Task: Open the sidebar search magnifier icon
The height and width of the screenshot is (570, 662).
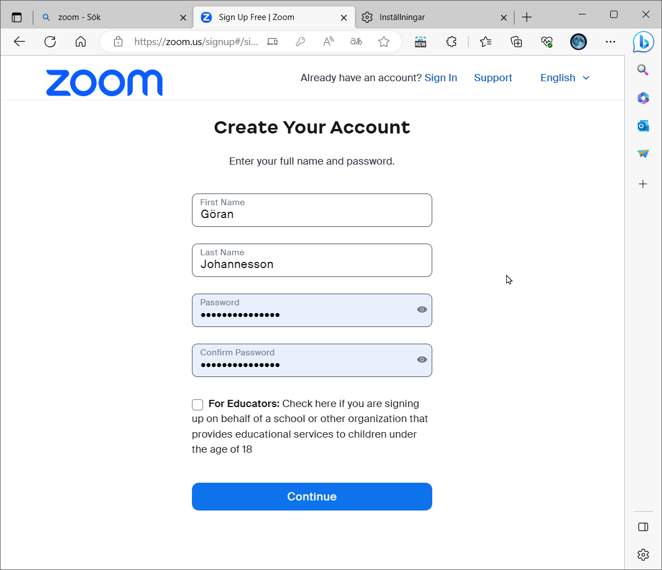Action: pos(643,70)
